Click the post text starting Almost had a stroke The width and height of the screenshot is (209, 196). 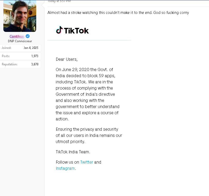pyautogui.click(x=118, y=13)
